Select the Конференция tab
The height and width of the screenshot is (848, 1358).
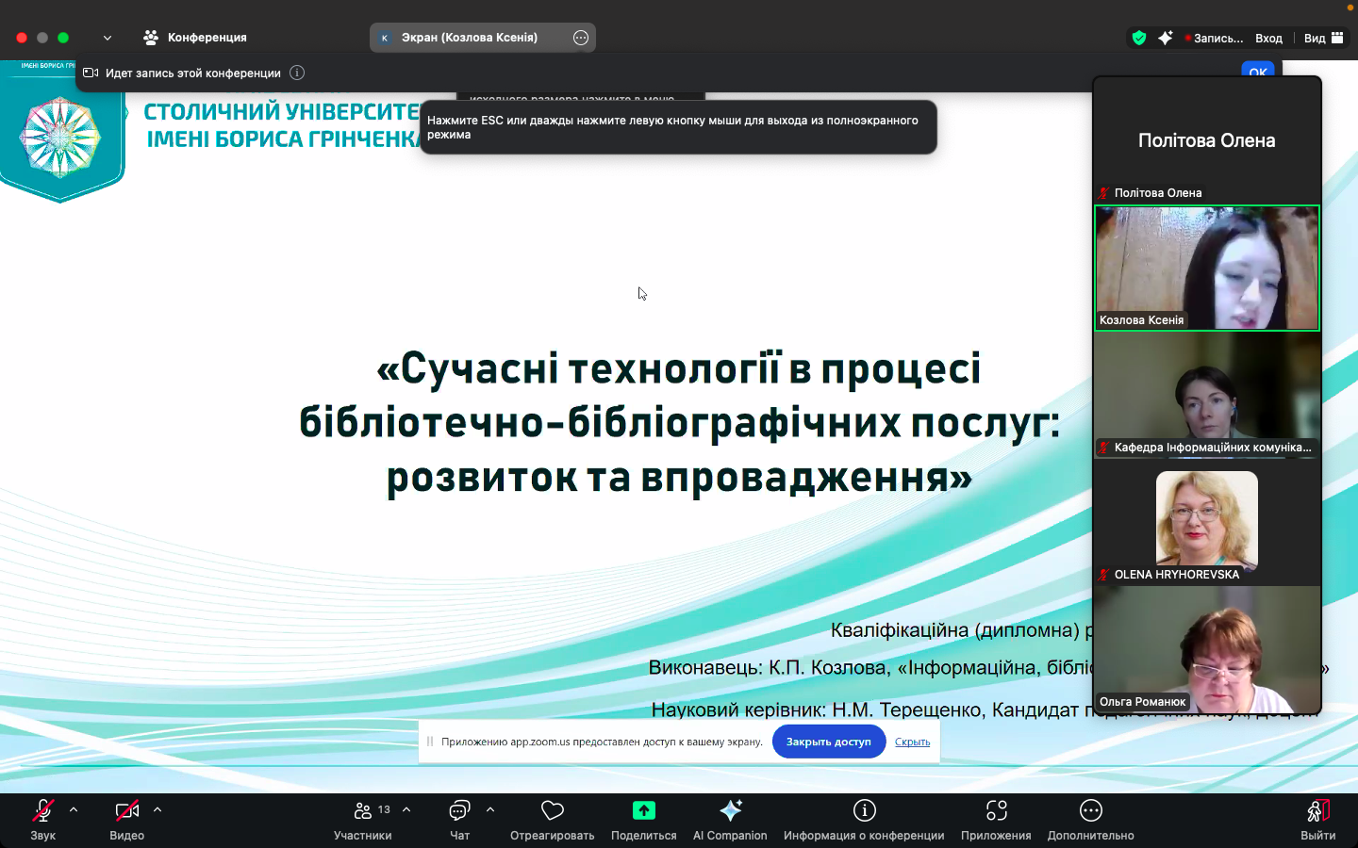tap(195, 38)
